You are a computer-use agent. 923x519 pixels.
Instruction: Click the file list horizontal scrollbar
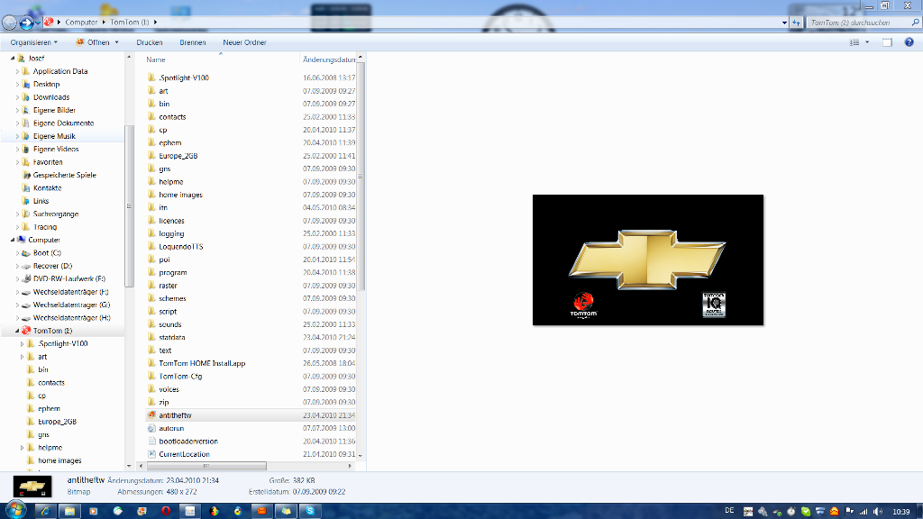click(206, 466)
